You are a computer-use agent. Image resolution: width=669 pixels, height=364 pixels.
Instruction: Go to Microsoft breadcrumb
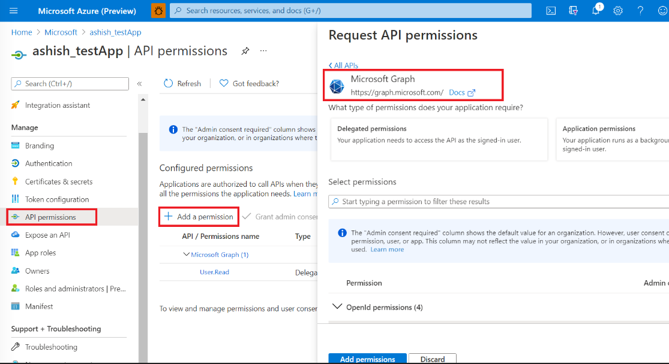61,32
